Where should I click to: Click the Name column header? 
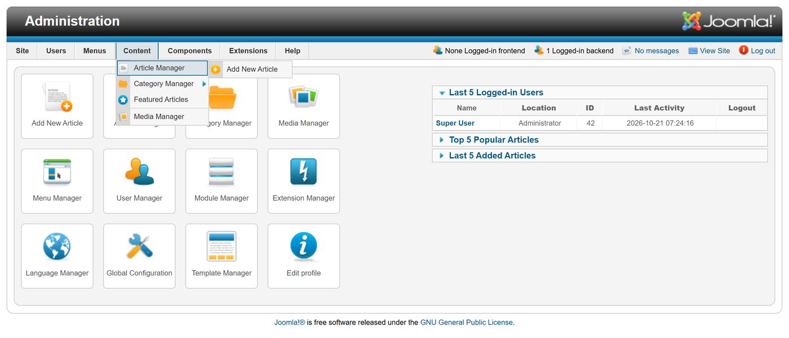coord(467,108)
